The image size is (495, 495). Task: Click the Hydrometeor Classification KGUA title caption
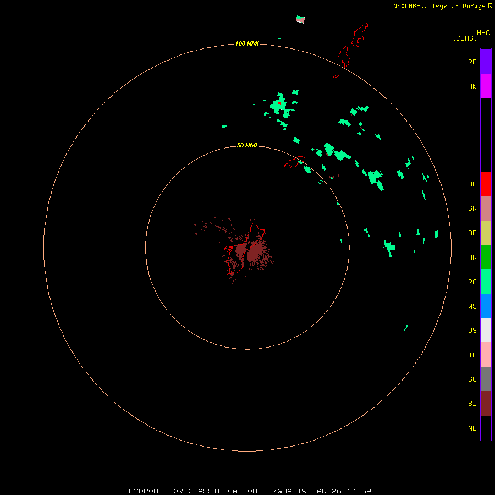250,491
